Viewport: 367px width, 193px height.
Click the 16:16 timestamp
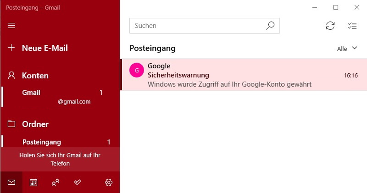350,75
